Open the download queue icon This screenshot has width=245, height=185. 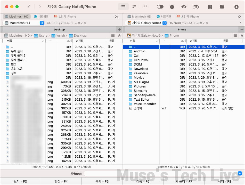236,7
